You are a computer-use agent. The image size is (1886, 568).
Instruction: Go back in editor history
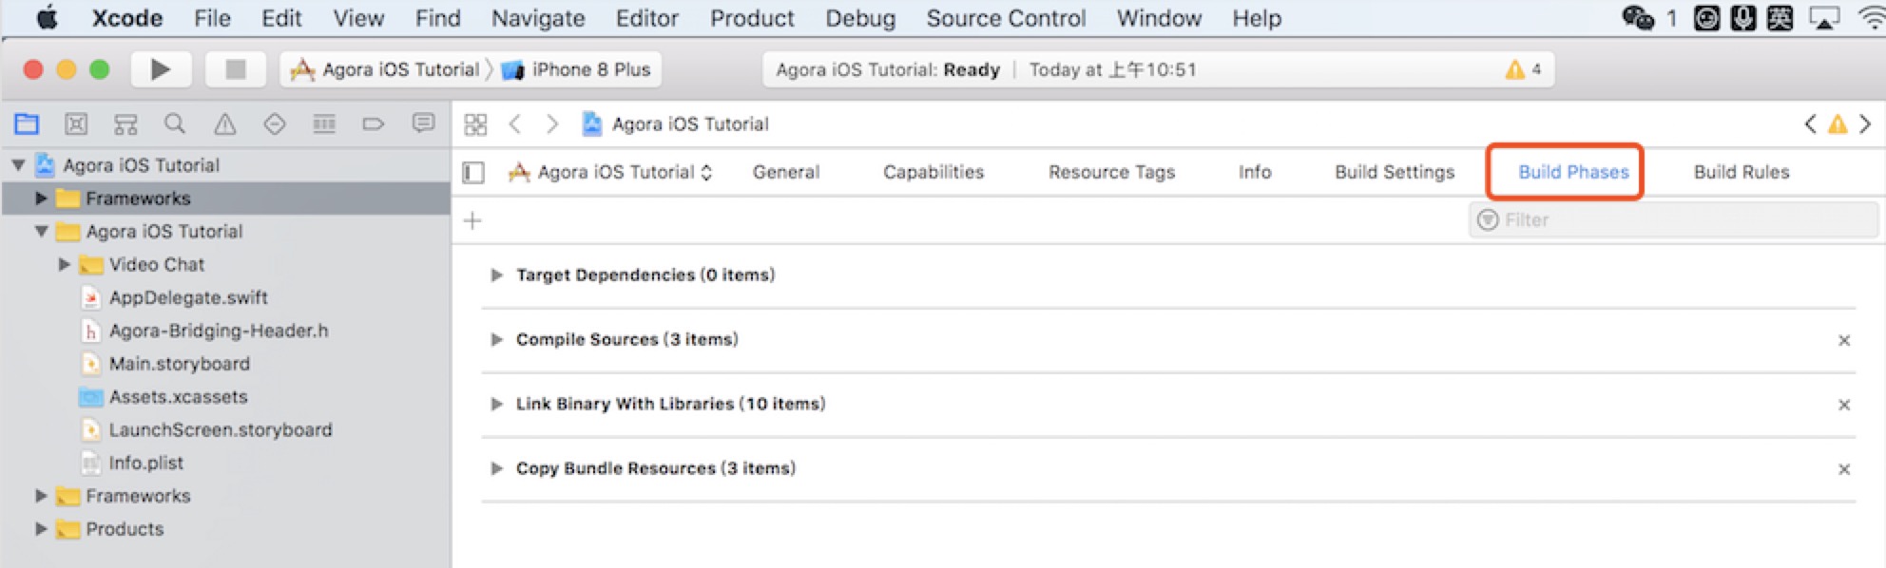click(x=515, y=124)
